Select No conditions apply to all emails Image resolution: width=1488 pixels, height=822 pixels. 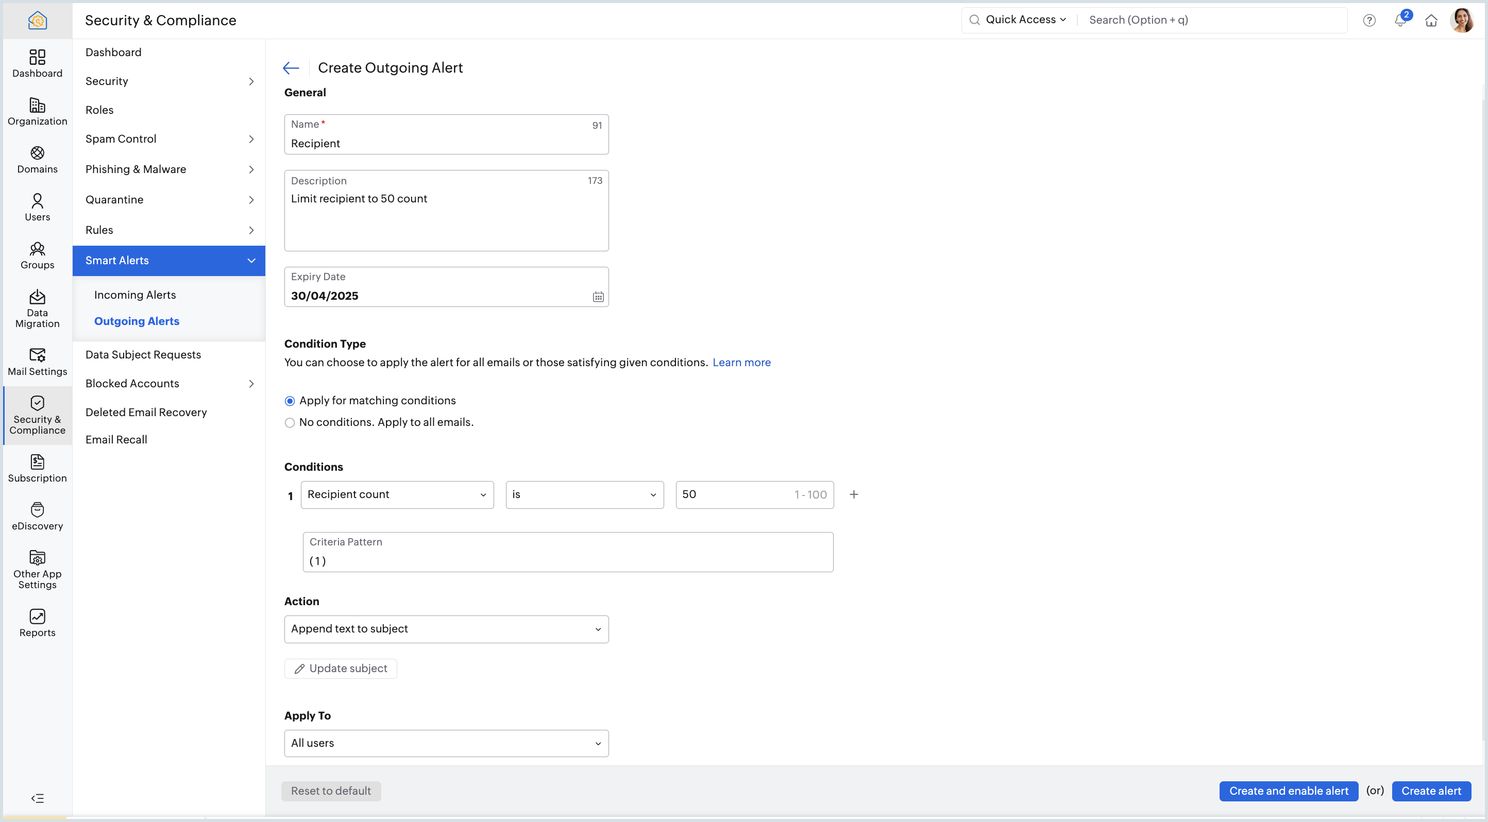click(290, 422)
